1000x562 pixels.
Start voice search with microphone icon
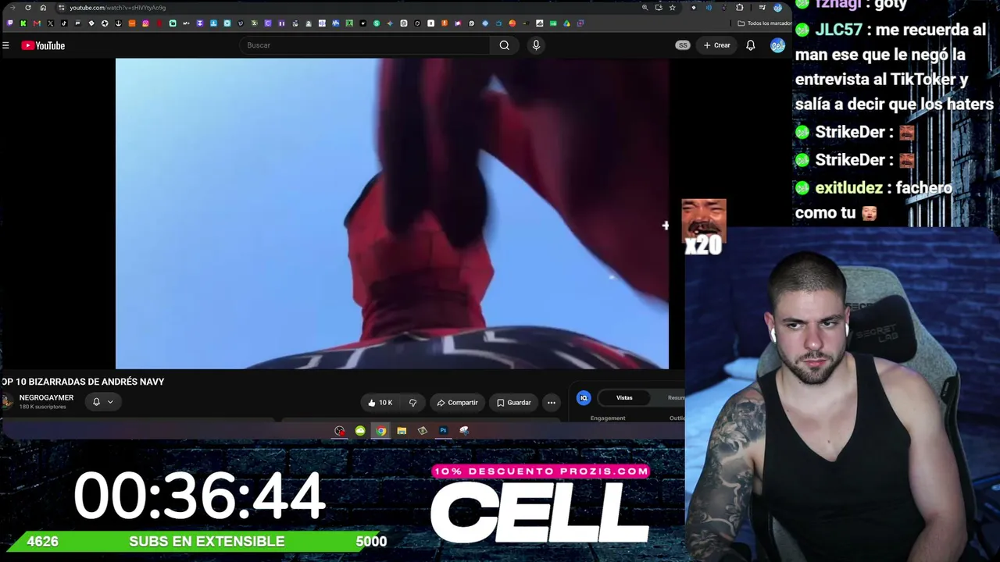pyautogui.click(x=536, y=45)
